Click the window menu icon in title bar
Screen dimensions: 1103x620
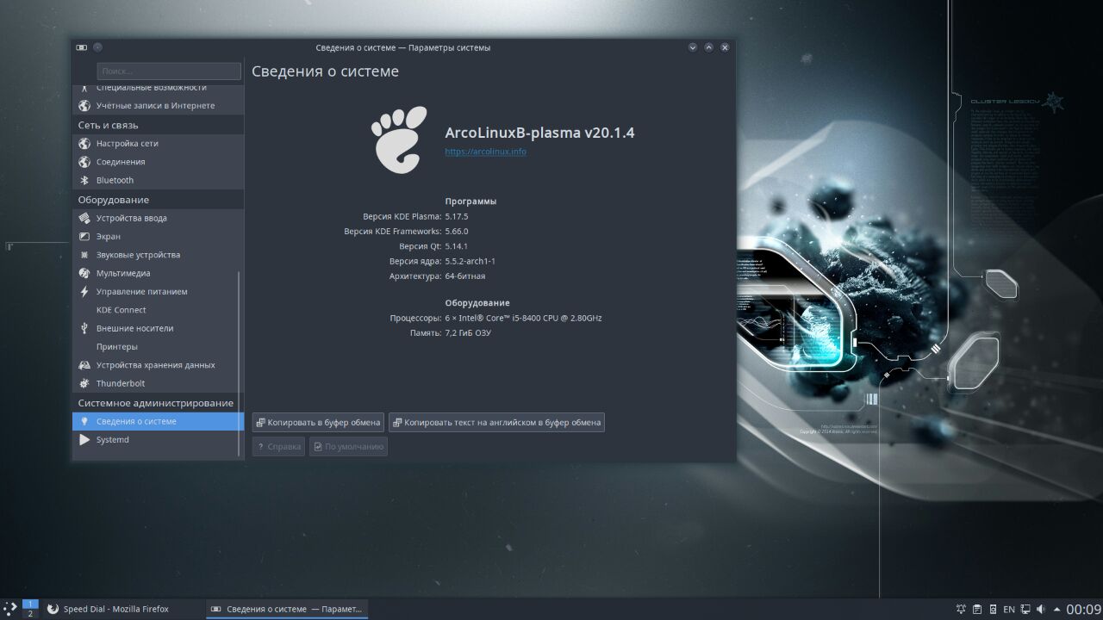[x=82, y=47]
